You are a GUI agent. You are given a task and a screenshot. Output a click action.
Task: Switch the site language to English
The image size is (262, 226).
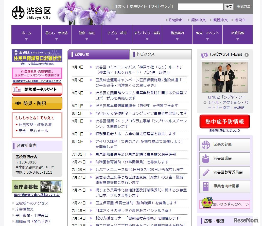pos(176,20)
